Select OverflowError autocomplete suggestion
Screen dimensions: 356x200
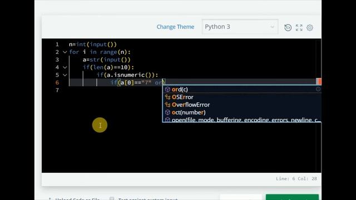pyautogui.click(x=242, y=105)
